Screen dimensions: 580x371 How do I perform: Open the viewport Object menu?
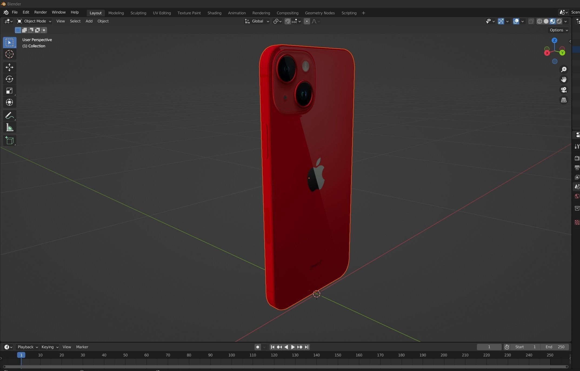click(x=103, y=21)
